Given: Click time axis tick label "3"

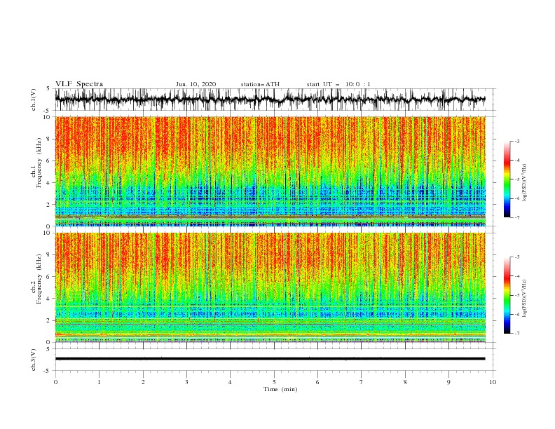Looking at the screenshot, I should click(x=186, y=382).
